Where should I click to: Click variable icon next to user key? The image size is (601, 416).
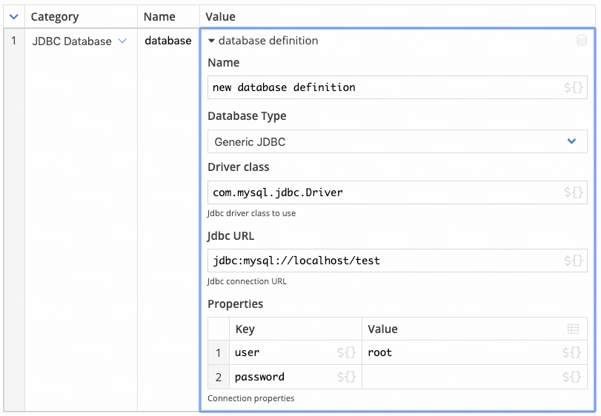(347, 352)
